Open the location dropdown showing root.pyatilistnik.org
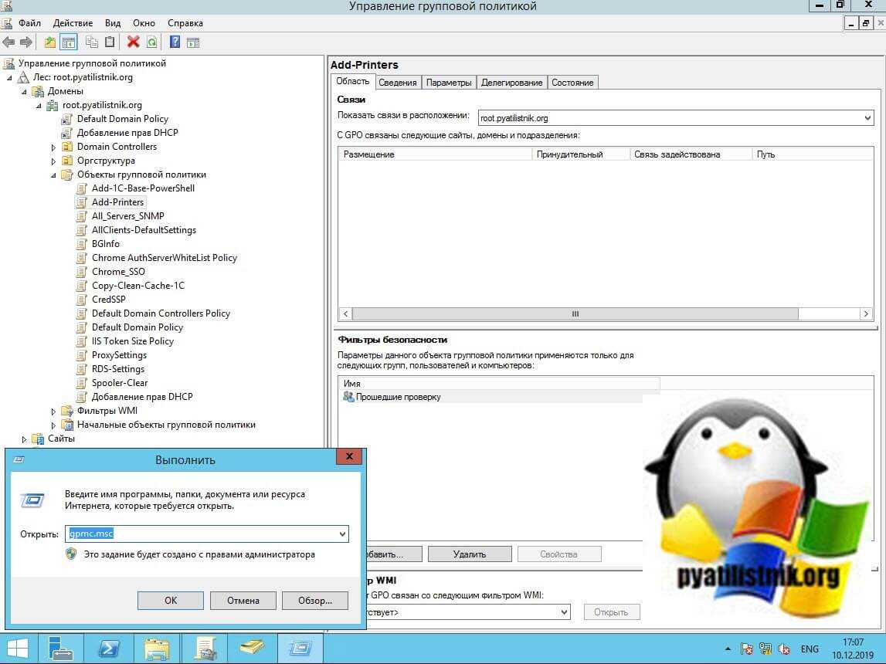Image resolution: width=886 pixels, height=664 pixels. [x=867, y=118]
